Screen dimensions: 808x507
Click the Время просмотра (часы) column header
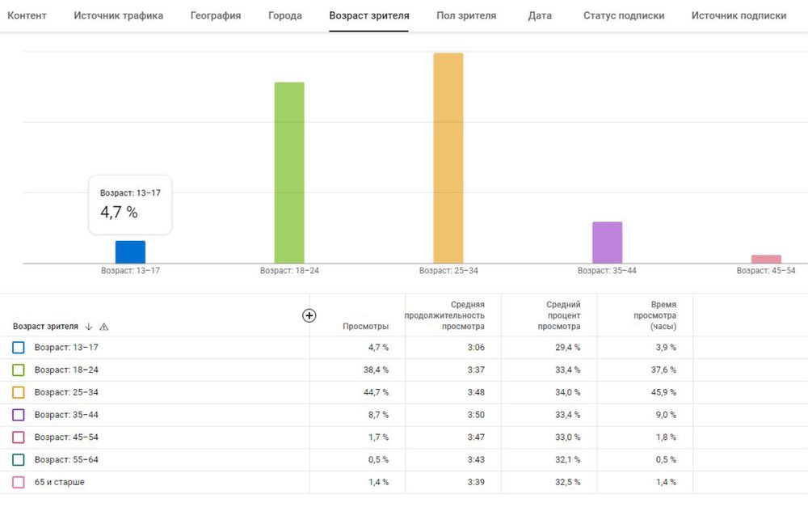click(654, 315)
